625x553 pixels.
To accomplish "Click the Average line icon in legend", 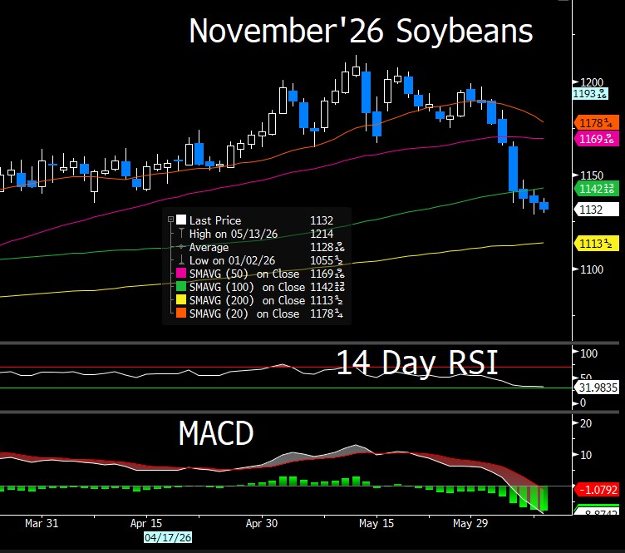I will (181, 247).
